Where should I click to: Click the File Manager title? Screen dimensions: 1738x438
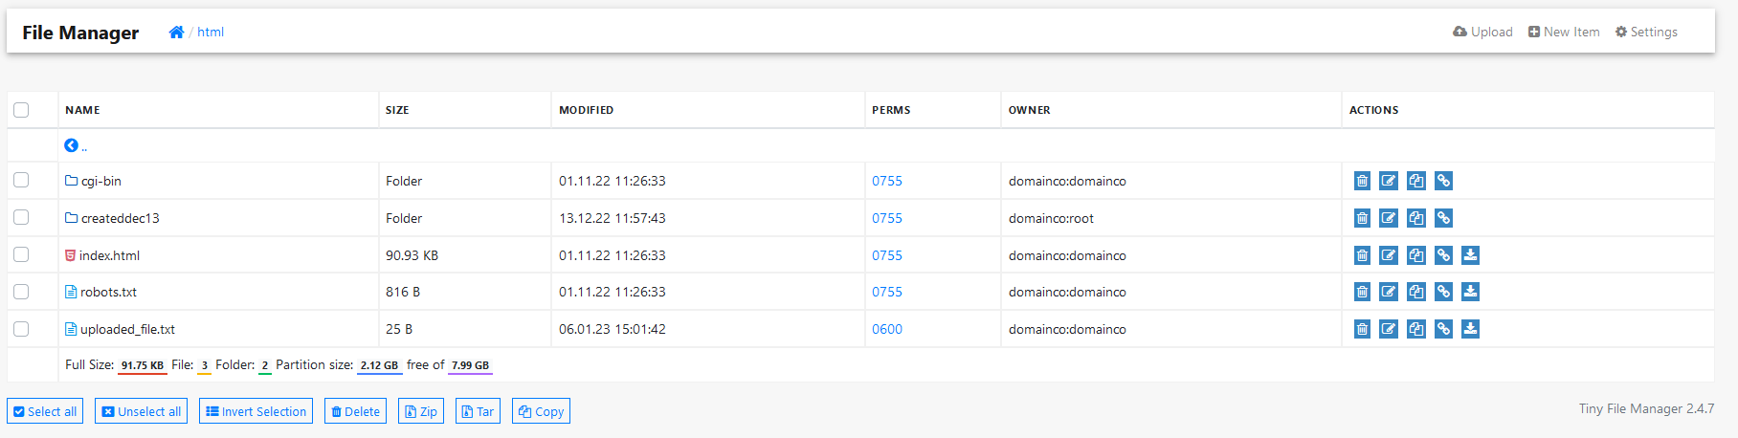(x=80, y=33)
